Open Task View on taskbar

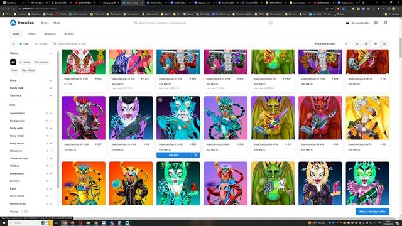click(57, 223)
